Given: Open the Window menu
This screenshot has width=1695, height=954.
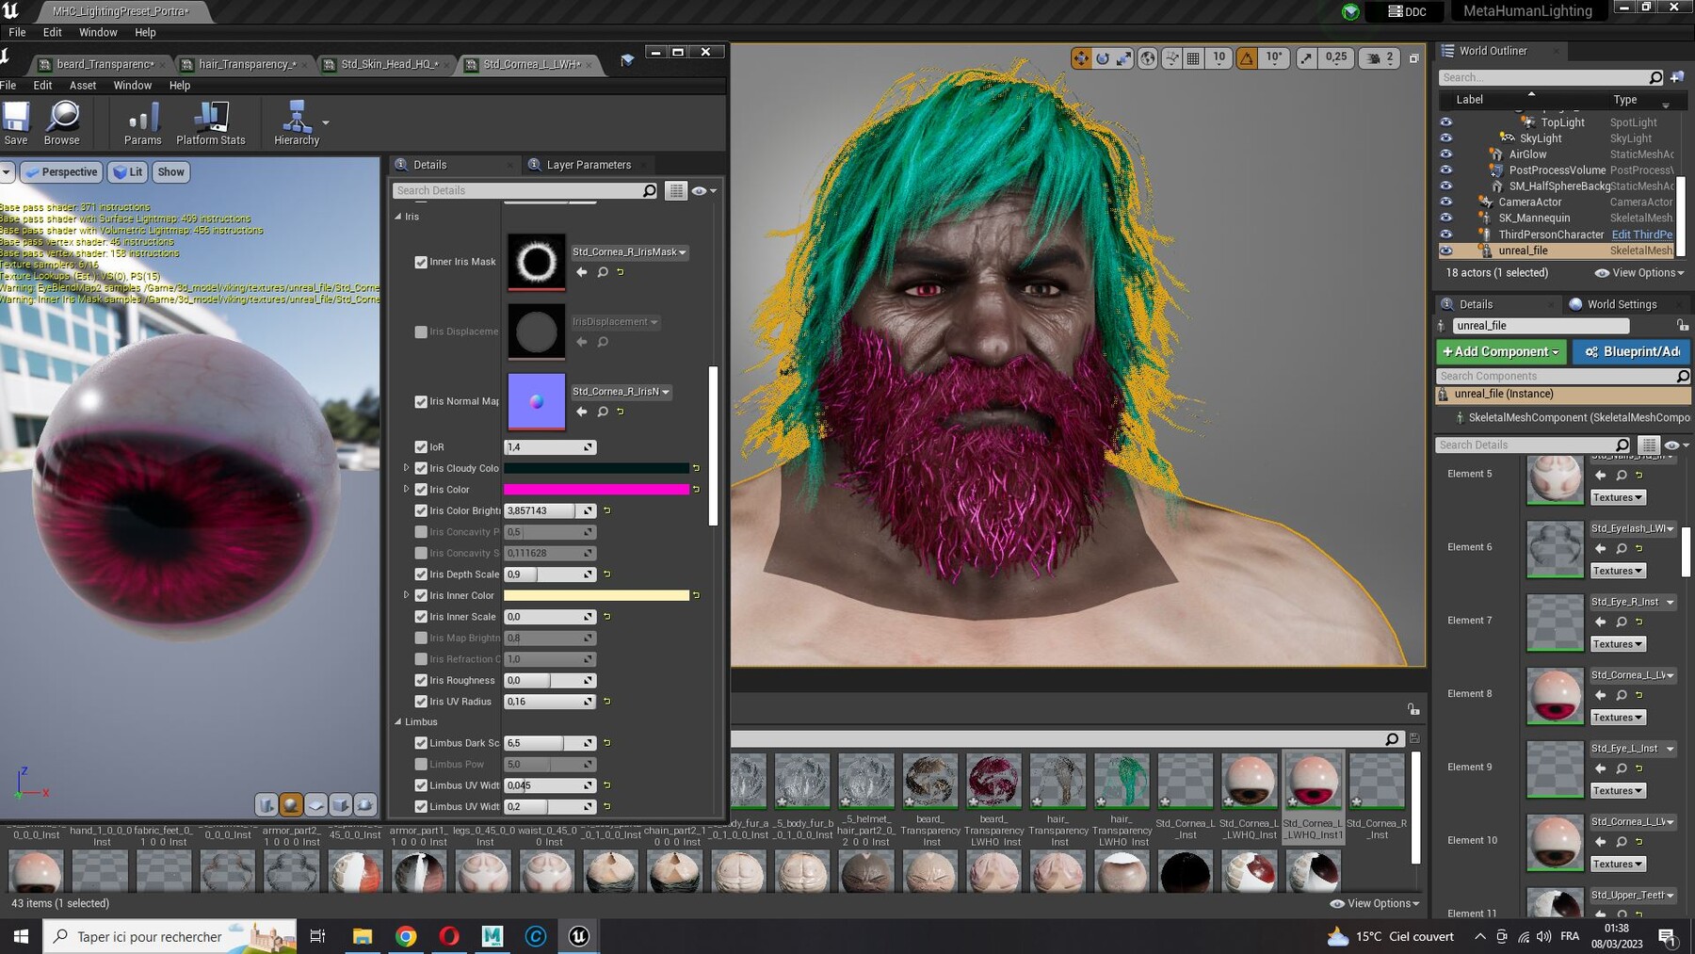Looking at the screenshot, I should 132,85.
